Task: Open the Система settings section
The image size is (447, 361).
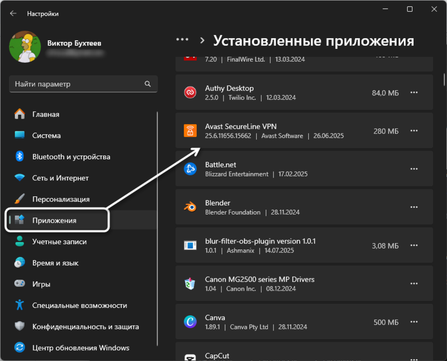Action: point(64,135)
